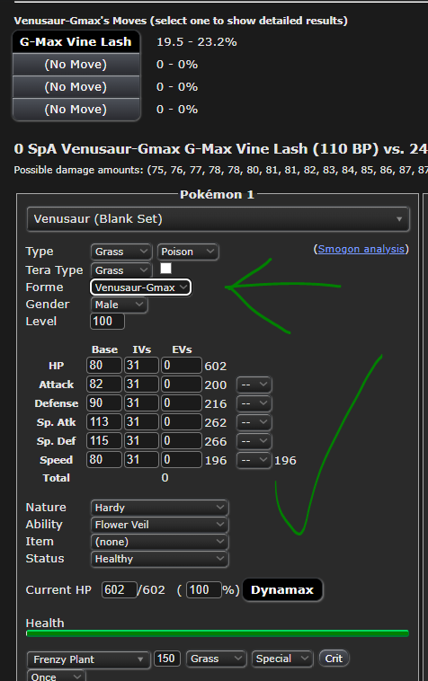
Task: Open the Speed stat boost dropdown
Action: pyautogui.click(x=254, y=460)
